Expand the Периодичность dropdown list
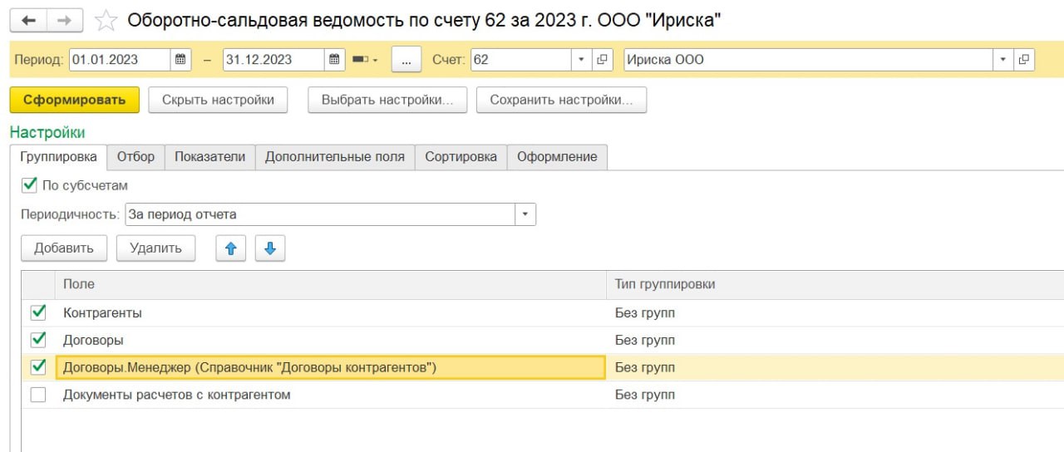 tap(525, 214)
